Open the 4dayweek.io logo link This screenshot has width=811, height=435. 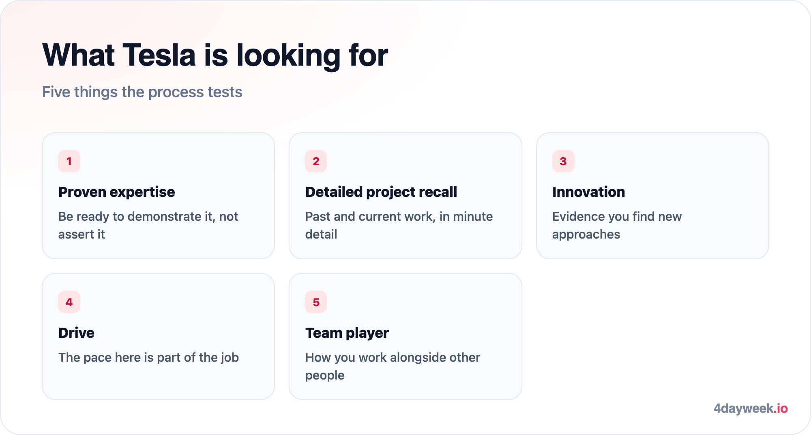[751, 408]
